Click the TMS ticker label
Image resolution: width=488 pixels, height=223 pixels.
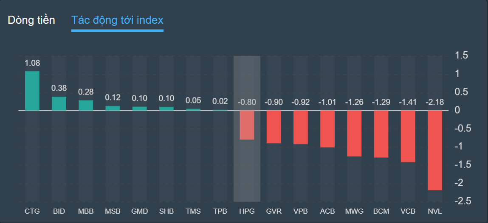193,211
